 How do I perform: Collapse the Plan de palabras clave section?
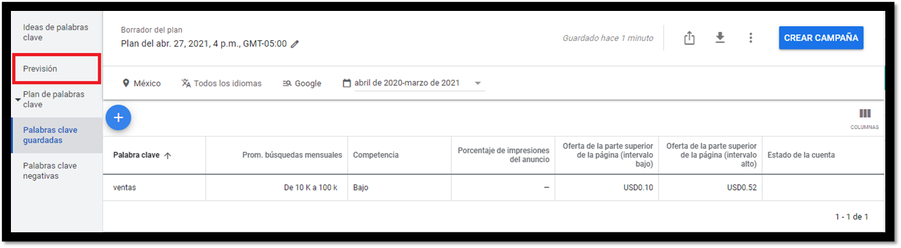click(x=18, y=100)
